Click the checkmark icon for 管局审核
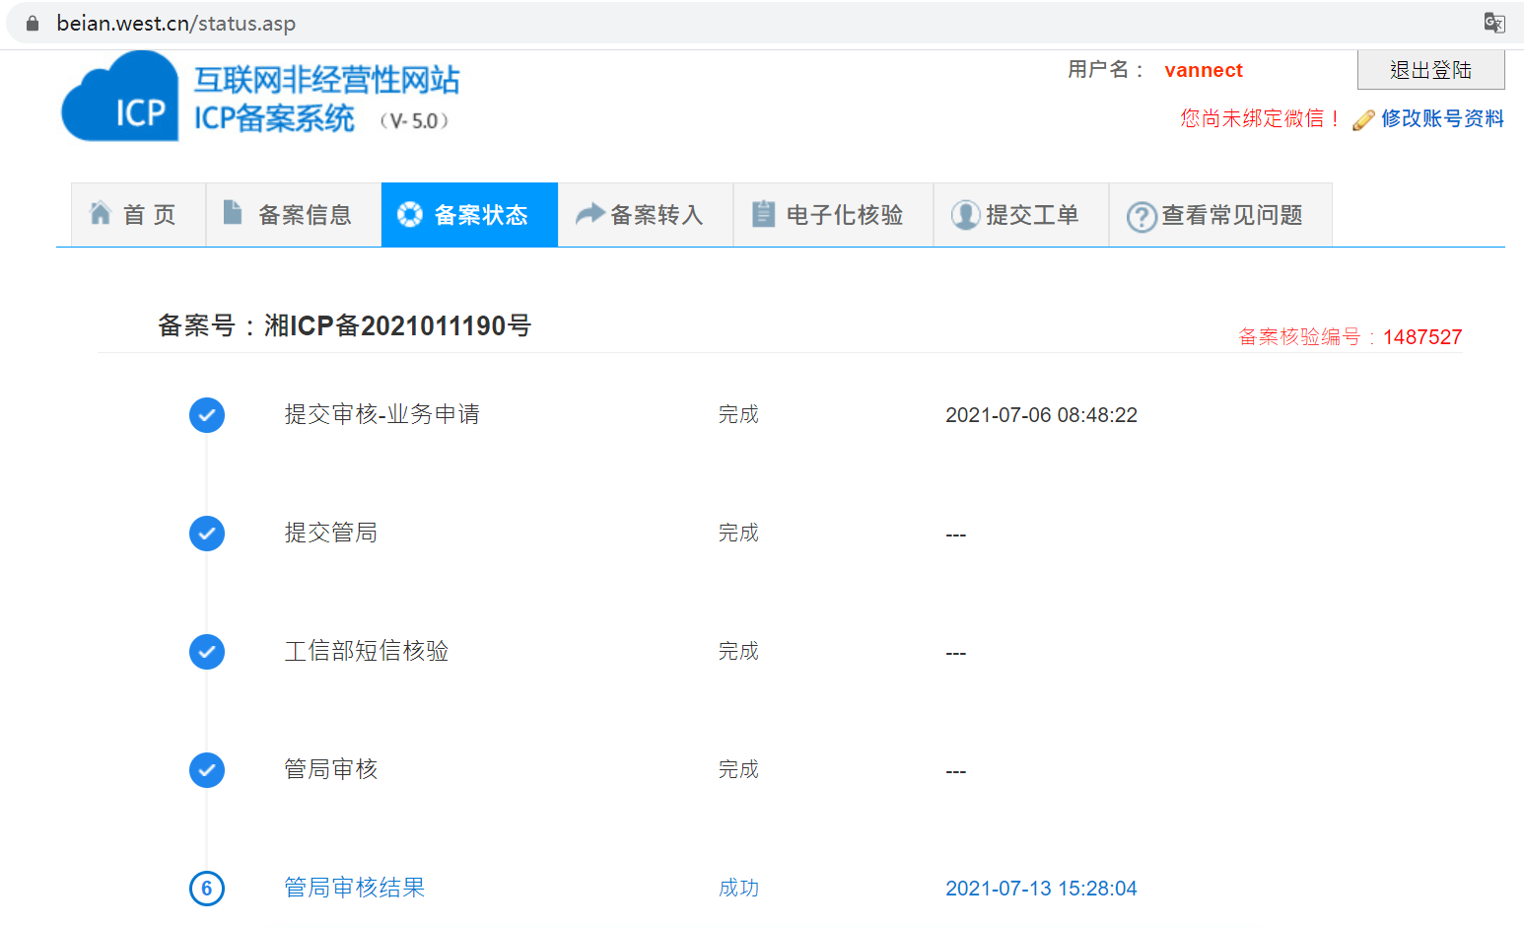The image size is (1524, 928). click(x=207, y=770)
